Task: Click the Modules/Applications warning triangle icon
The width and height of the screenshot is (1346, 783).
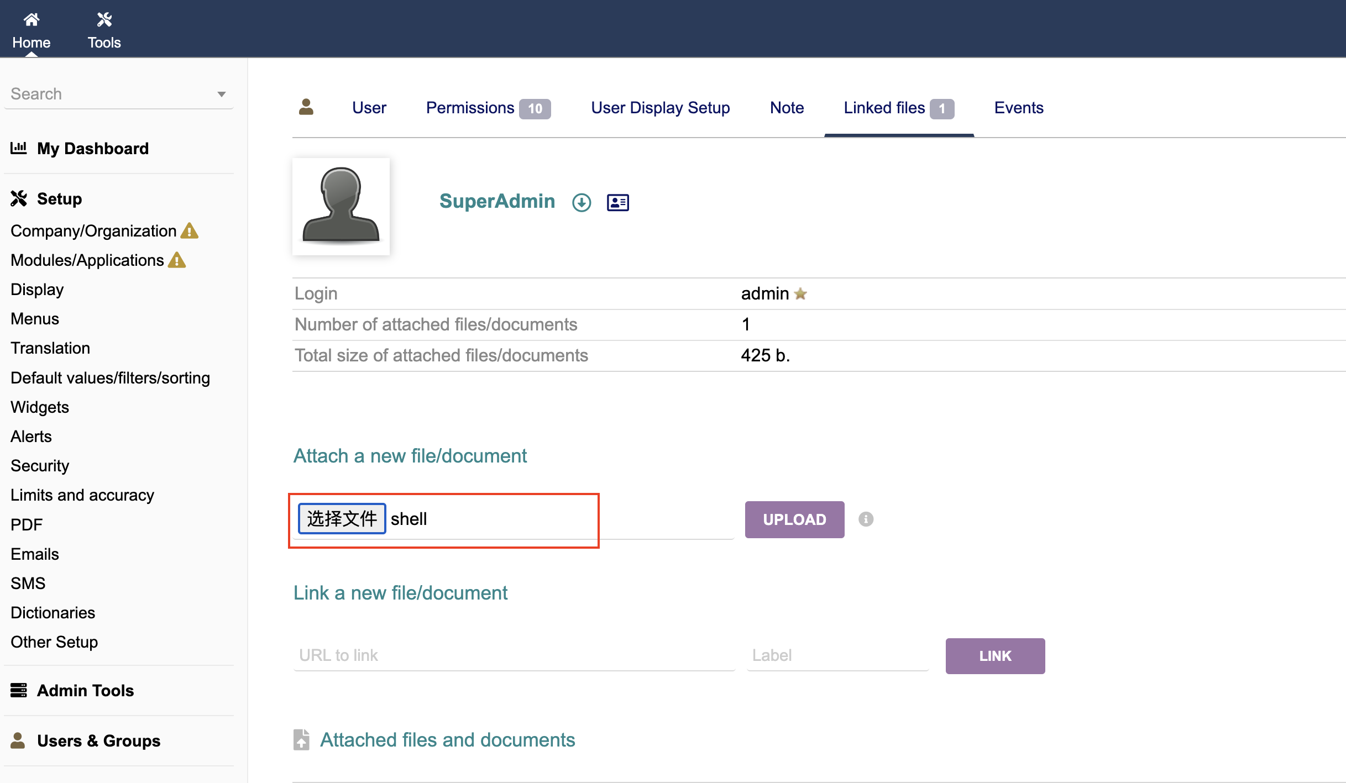Action: point(177,260)
